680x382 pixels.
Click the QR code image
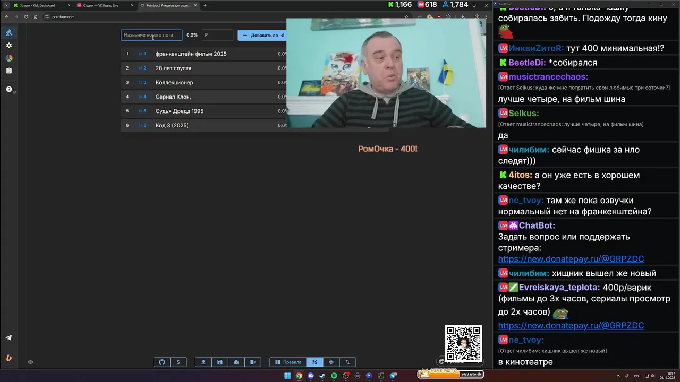click(x=464, y=343)
